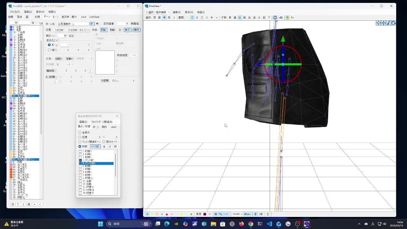Click the 動 sub-window button in PmxView toolbar
The image size is (407, 229).
coord(245,17)
